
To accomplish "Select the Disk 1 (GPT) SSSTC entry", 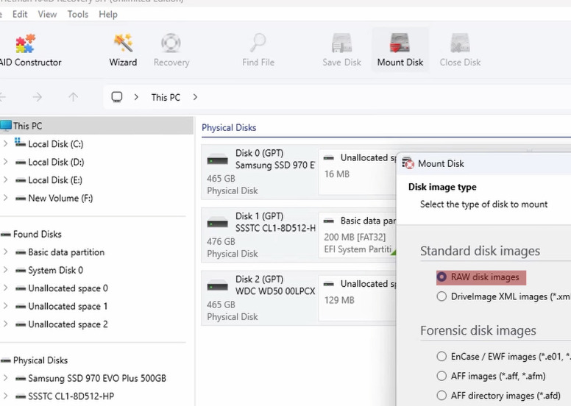I will [x=259, y=235].
